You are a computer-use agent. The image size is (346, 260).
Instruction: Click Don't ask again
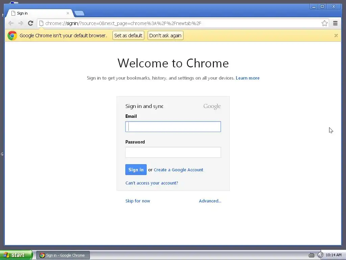pyautogui.click(x=165, y=35)
